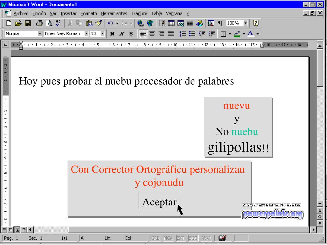Create a new blank document
The height and width of the screenshot is (245, 327).
pyautogui.click(x=9, y=23)
